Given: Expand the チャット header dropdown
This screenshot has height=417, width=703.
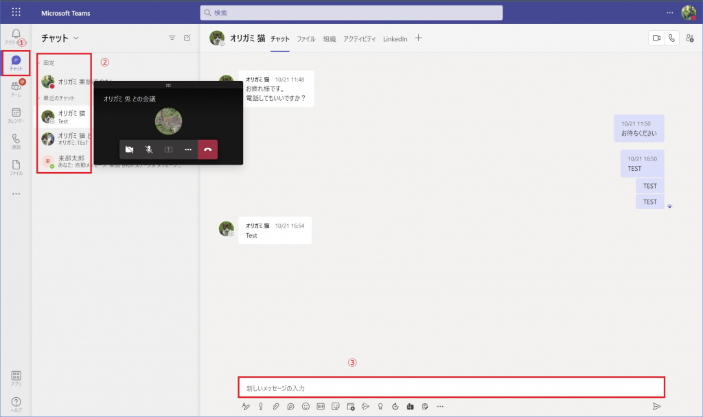Looking at the screenshot, I should pyautogui.click(x=76, y=38).
